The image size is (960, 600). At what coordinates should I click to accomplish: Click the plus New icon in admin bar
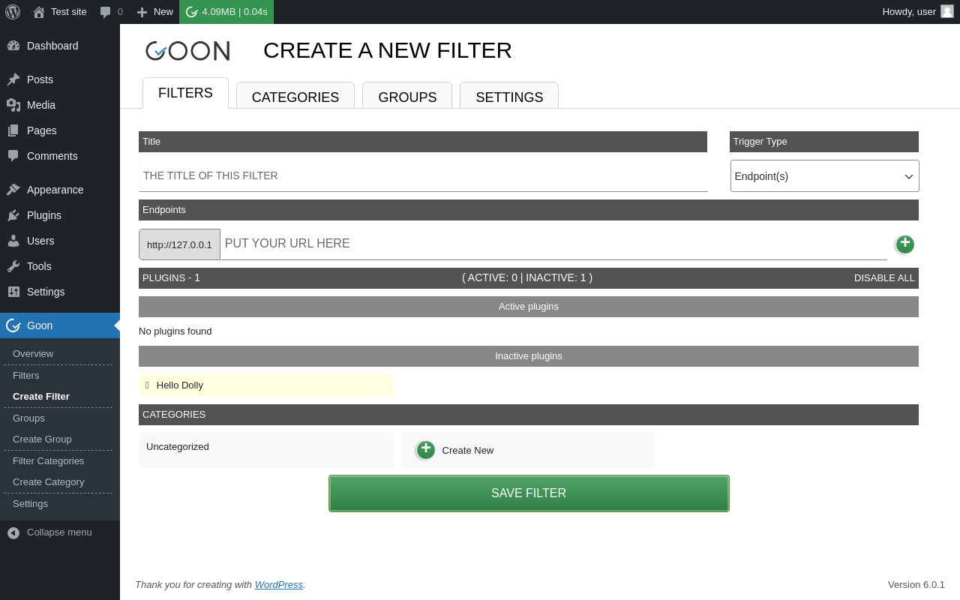(x=142, y=12)
